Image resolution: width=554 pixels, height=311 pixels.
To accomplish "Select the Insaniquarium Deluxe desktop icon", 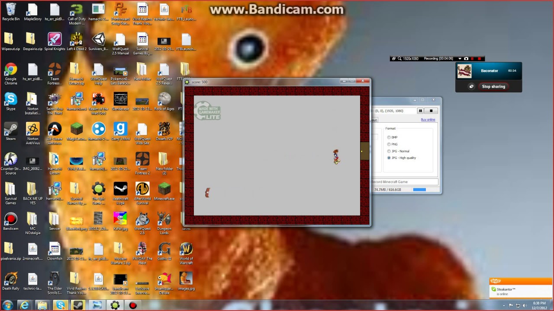I will point(164,283).
